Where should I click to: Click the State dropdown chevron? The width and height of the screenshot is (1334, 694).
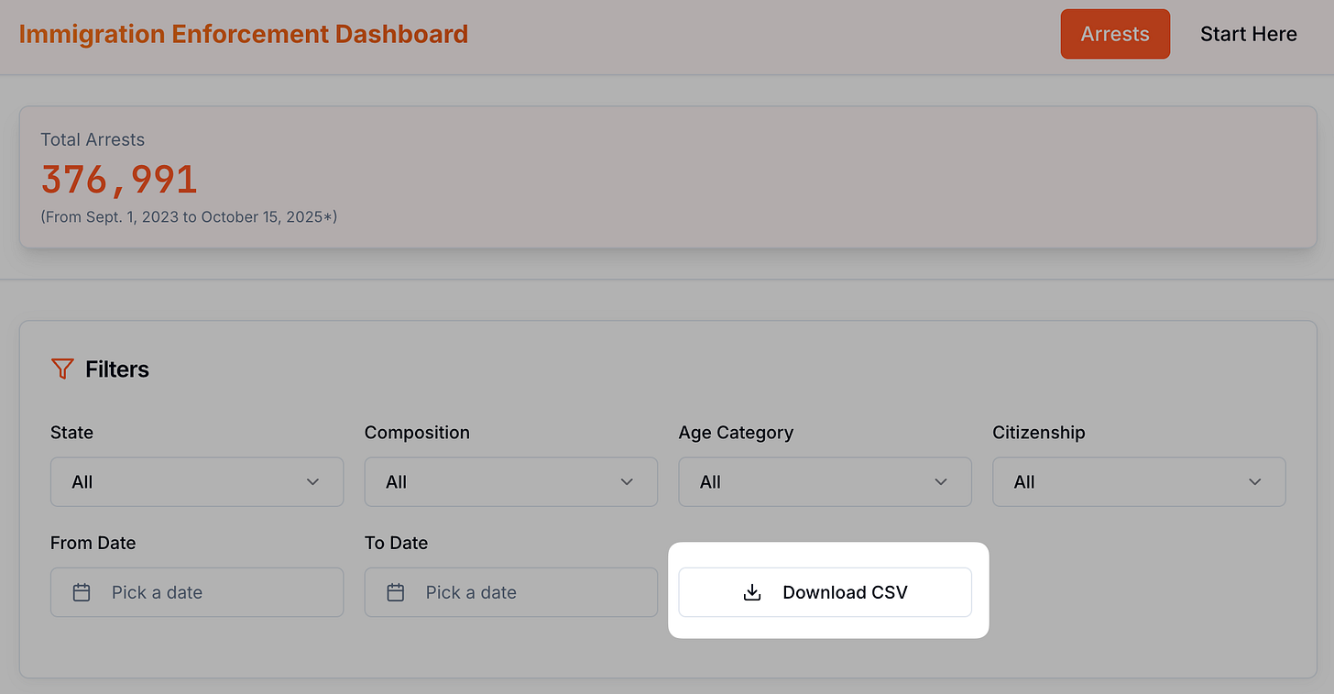click(313, 482)
